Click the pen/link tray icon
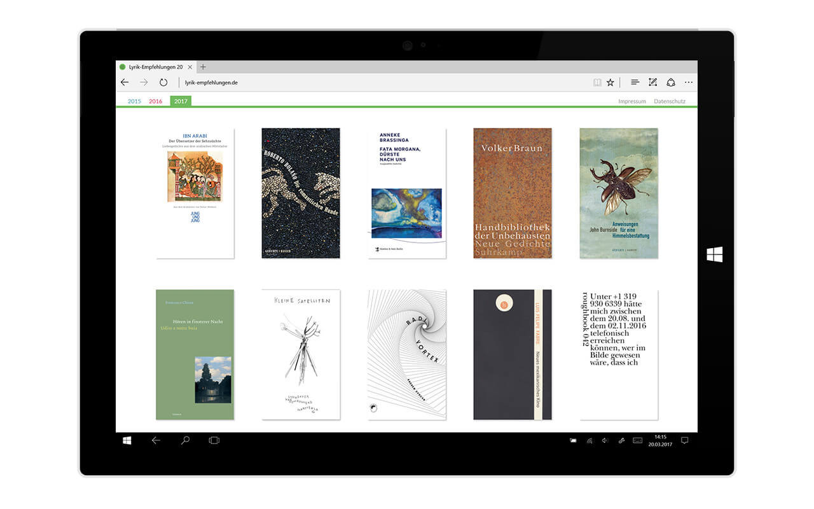The image size is (814, 509). pos(621,440)
